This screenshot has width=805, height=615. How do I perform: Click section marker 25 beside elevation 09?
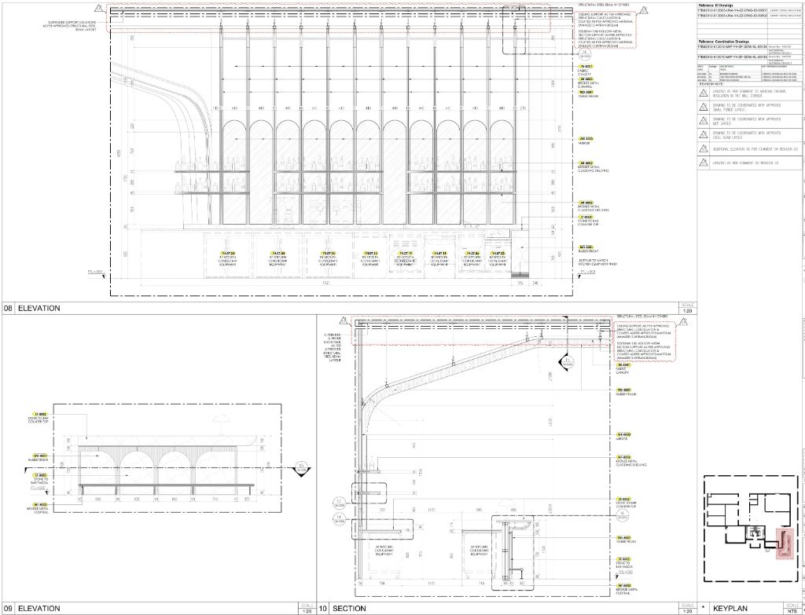(x=301, y=468)
